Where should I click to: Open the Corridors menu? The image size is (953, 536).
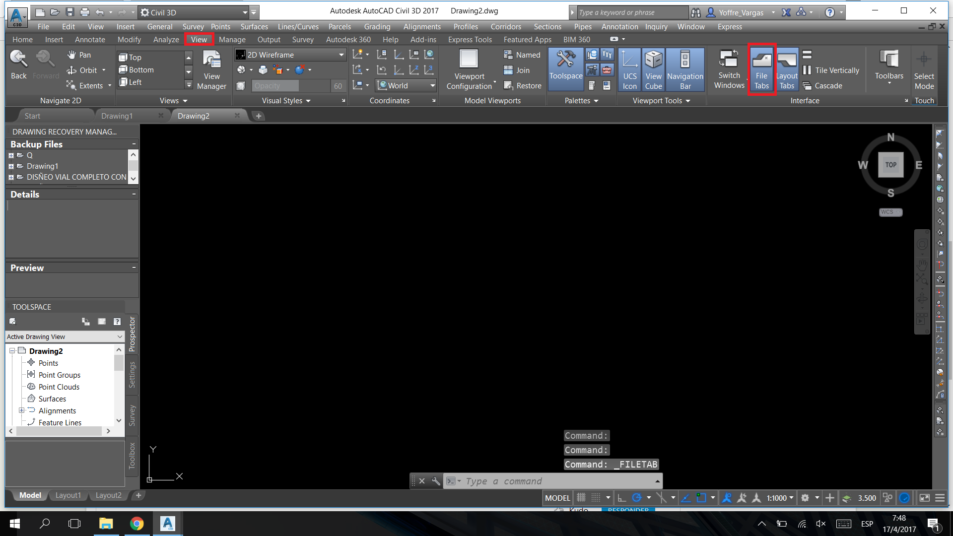point(506,27)
